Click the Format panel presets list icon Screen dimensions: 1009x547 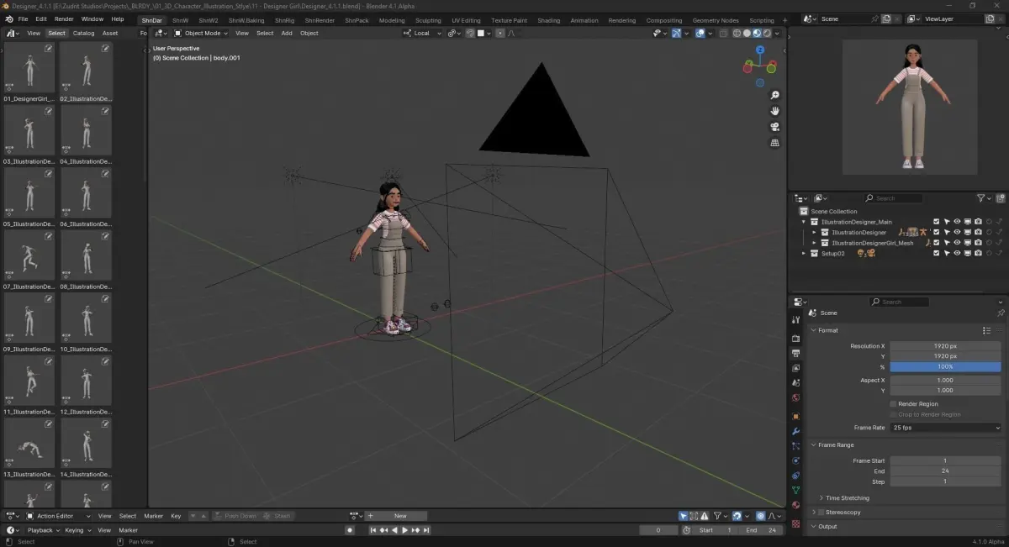986,330
